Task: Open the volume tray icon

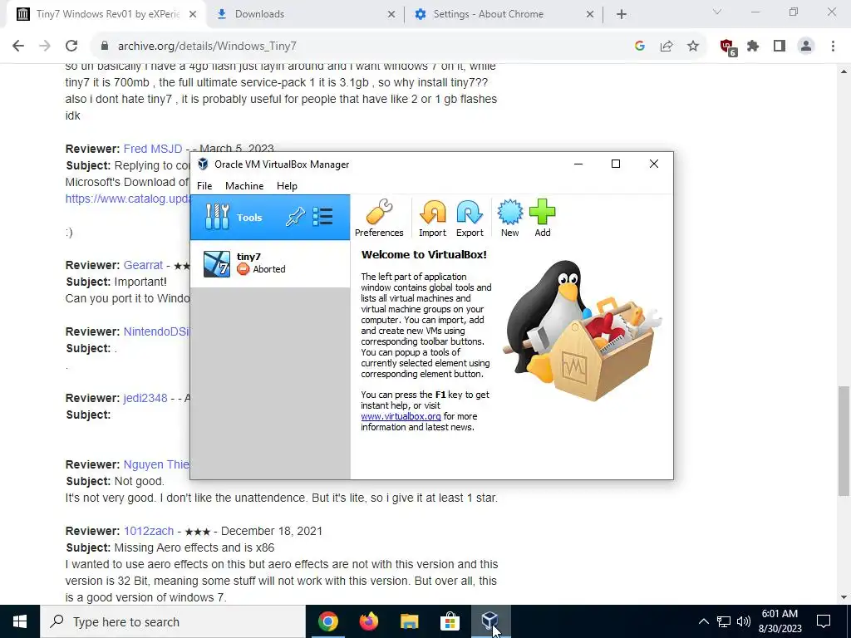Action: coord(744,621)
